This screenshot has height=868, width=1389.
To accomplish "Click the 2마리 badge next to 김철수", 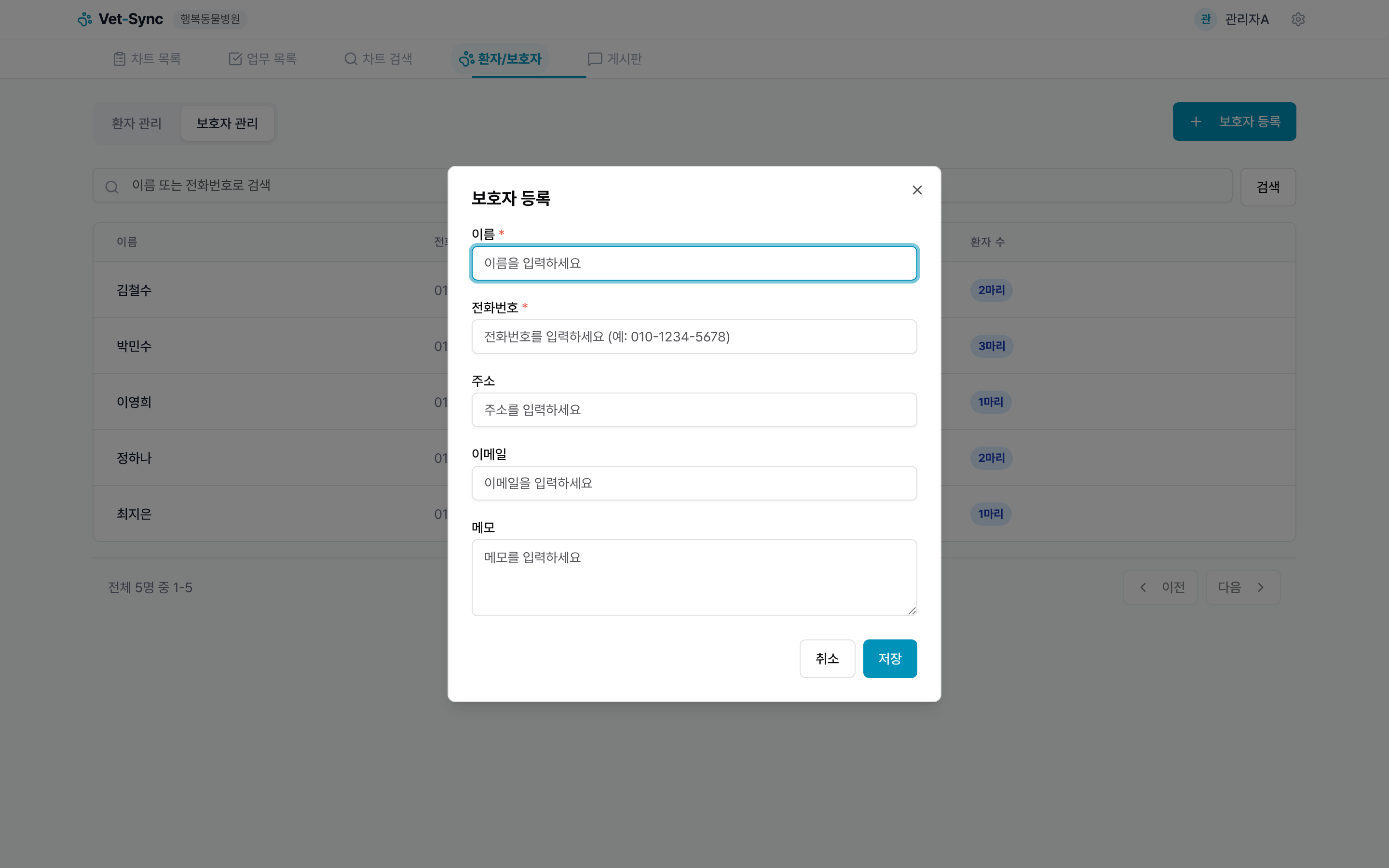I will pyautogui.click(x=991, y=290).
